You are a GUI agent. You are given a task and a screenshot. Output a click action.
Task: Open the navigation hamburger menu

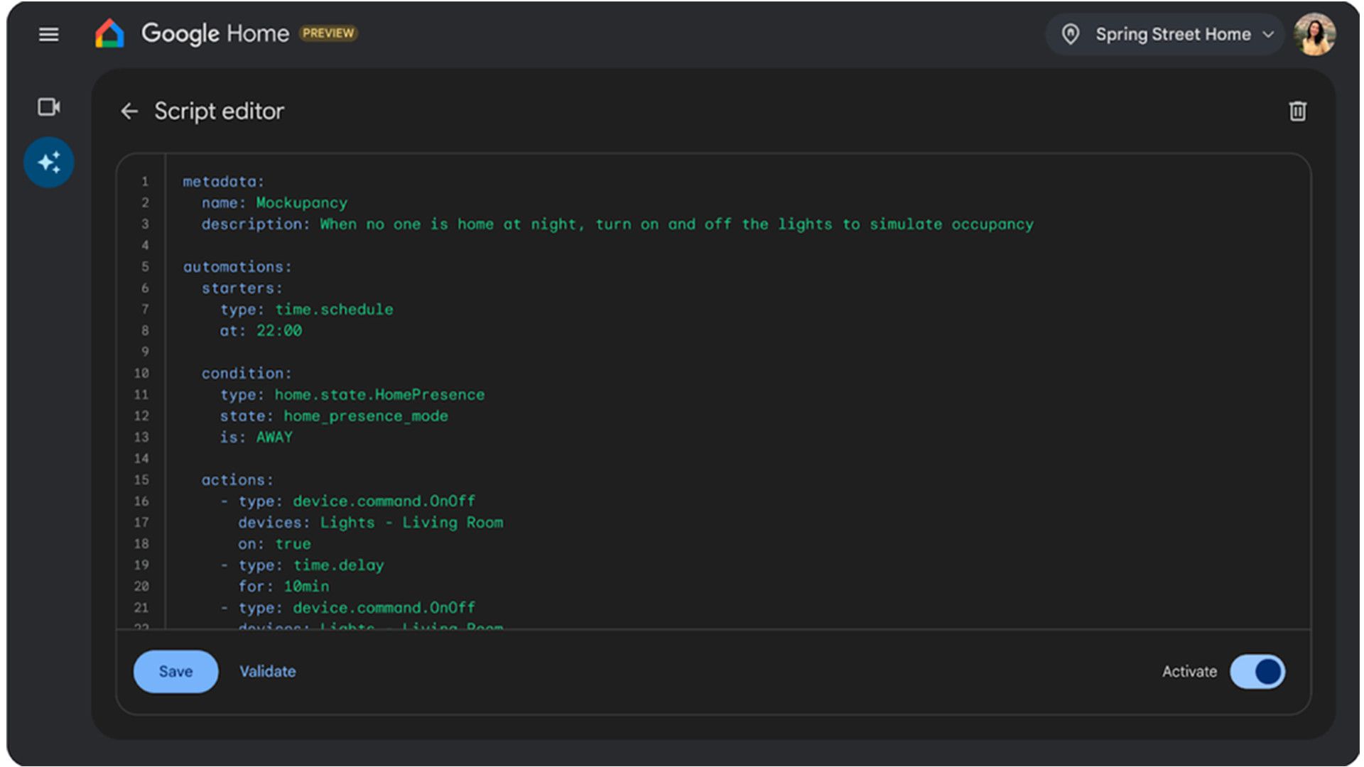coord(48,34)
